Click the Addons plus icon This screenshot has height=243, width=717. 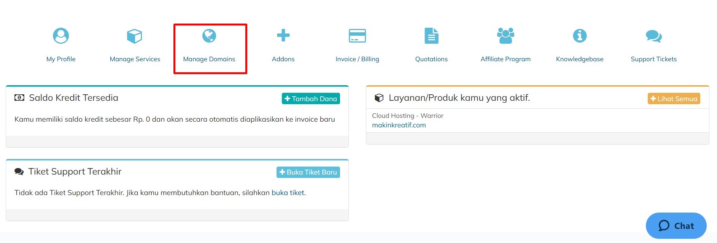coord(283,35)
